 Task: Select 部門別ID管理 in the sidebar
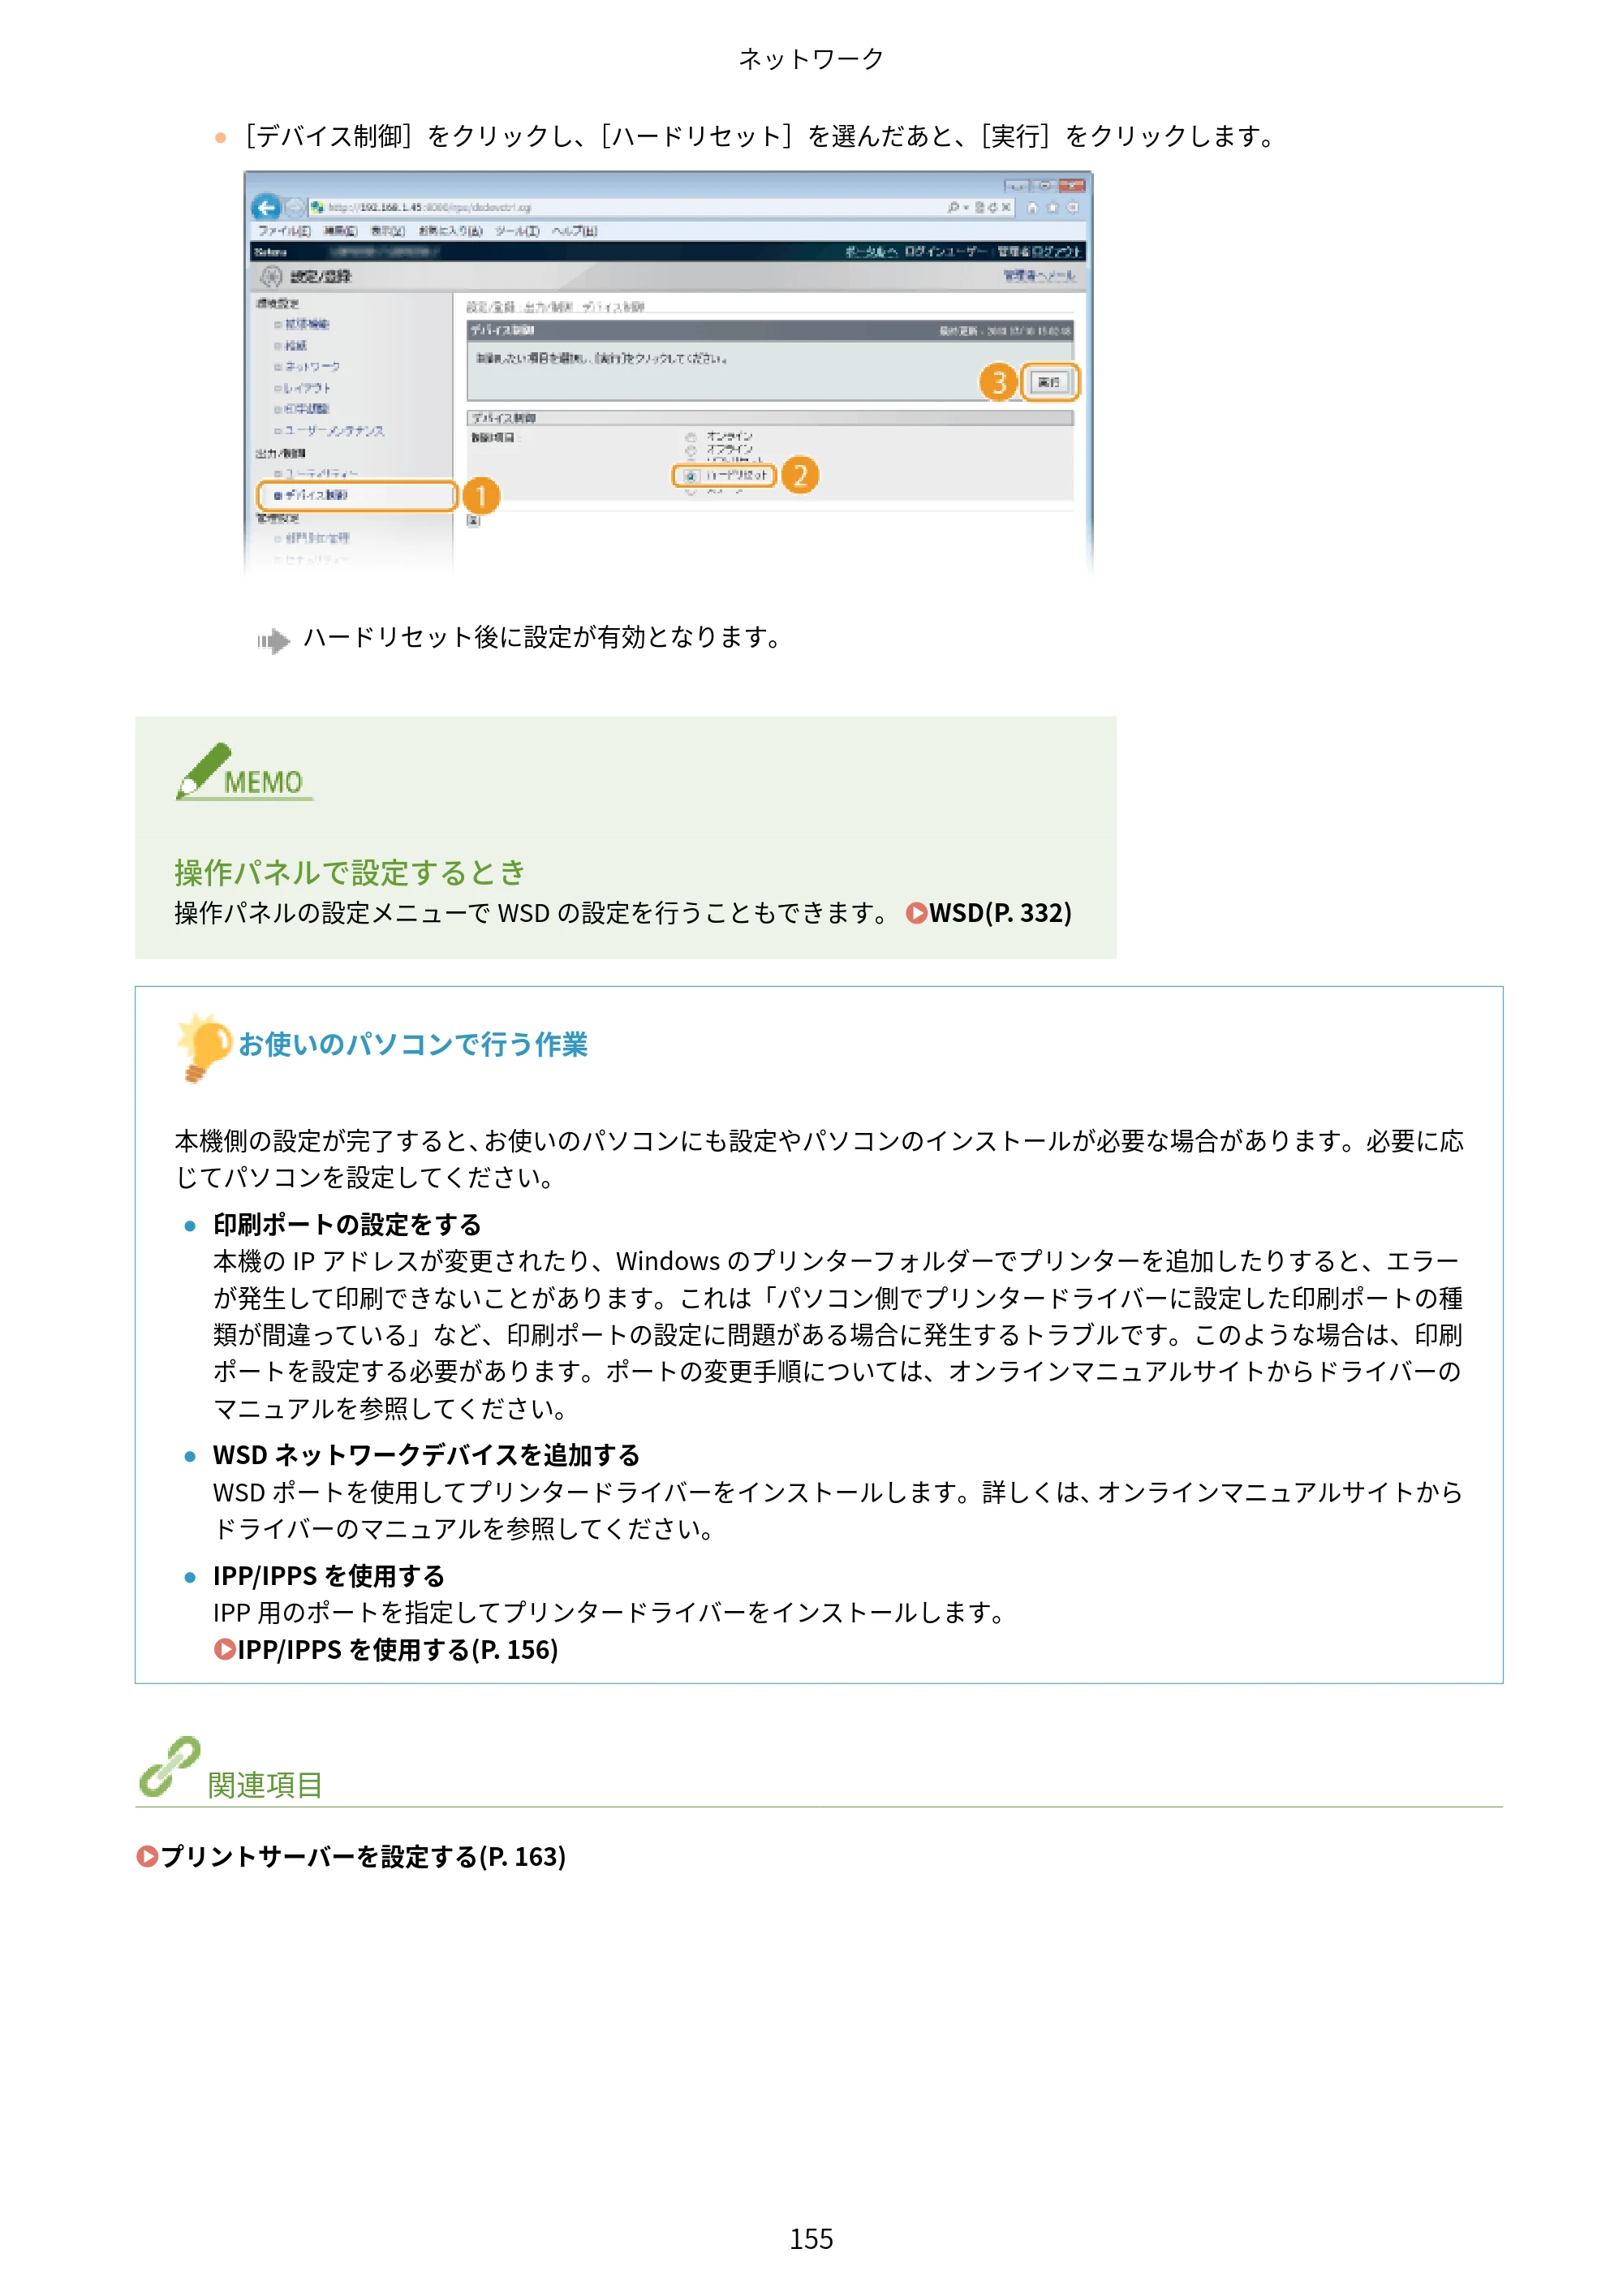click(317, 538)
